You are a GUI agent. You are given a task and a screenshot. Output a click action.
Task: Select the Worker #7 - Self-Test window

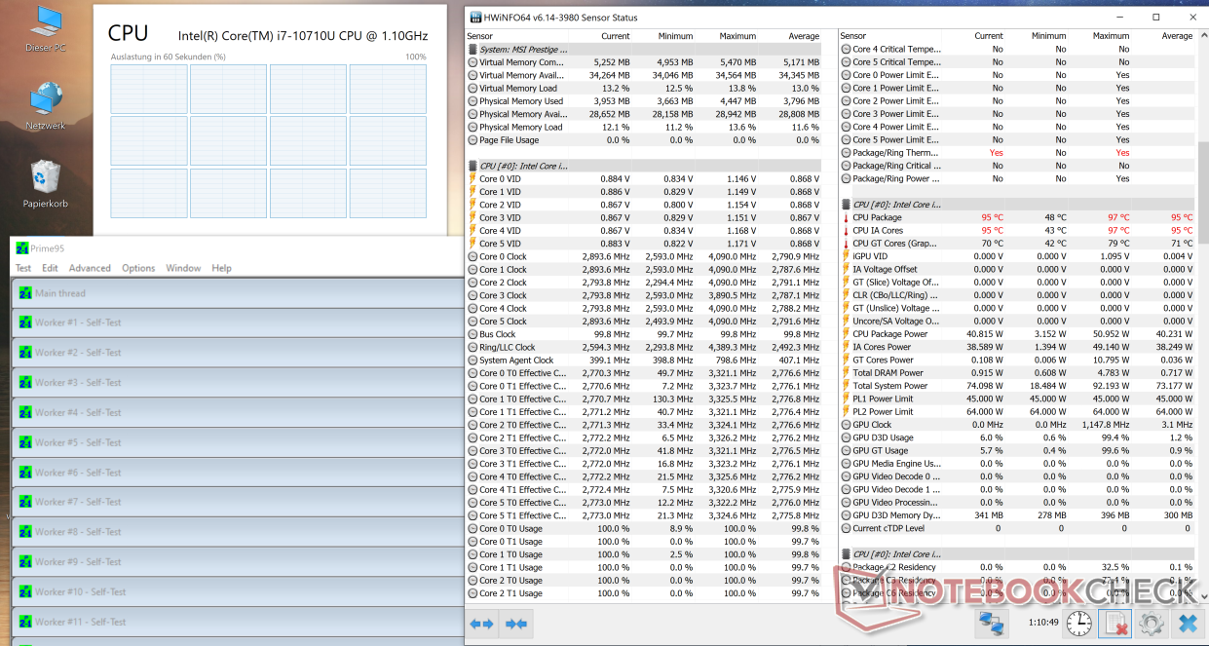click(236, 502)
